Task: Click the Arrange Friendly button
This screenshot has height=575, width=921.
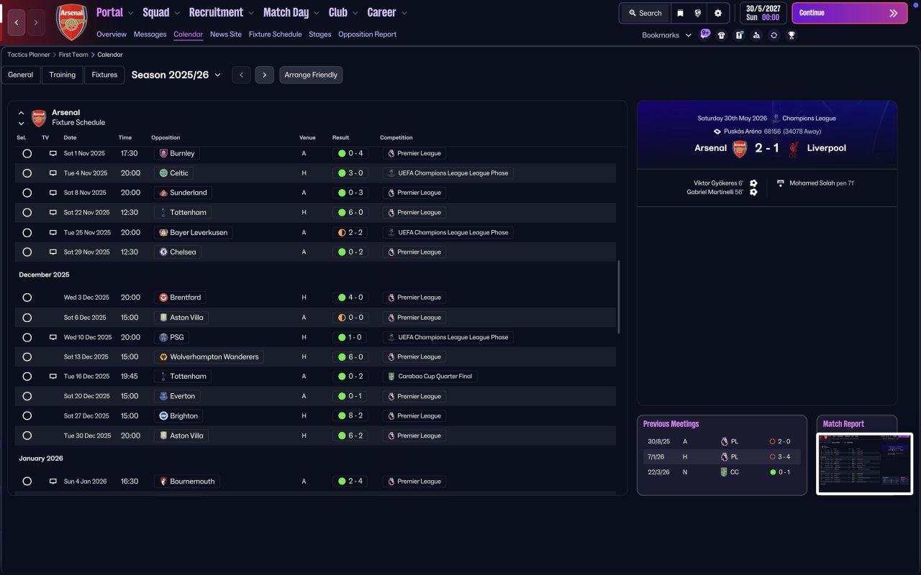Action: tap(311, 75)
